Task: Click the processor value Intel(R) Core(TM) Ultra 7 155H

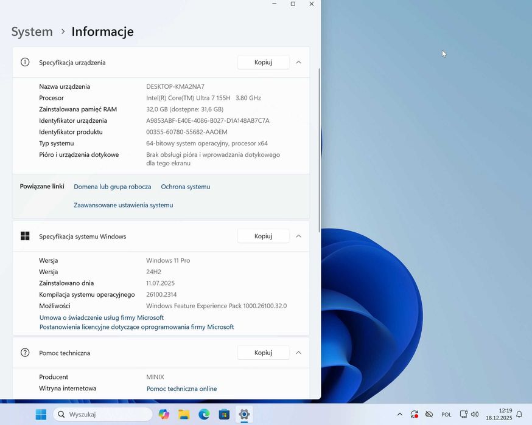Action: [188, 98]
